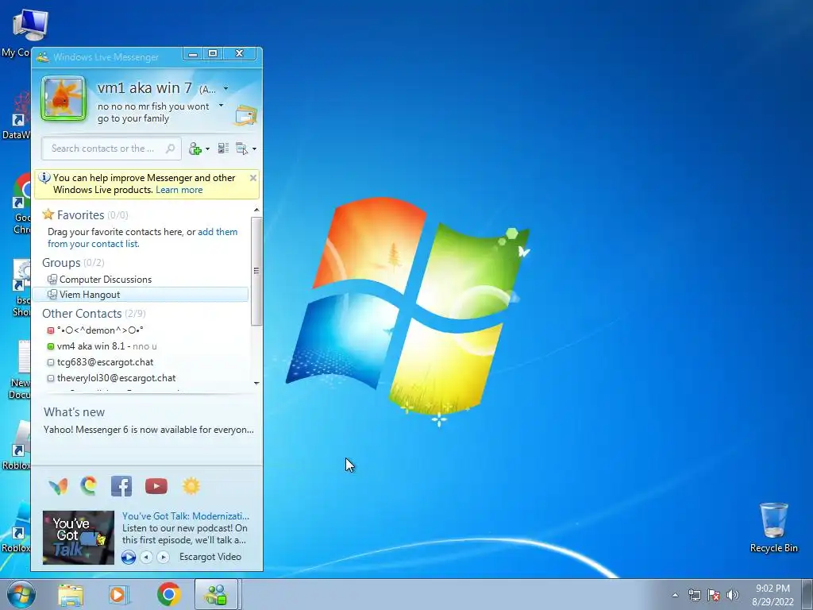Open the YouTube tab icon
The image size is (813, 610).
pos(156,486)
